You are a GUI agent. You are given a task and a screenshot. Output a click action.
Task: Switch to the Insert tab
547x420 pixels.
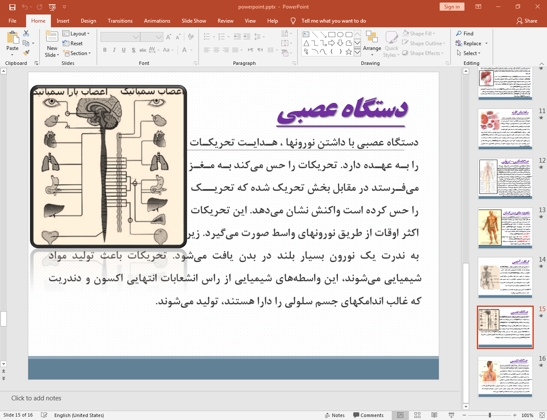point(63,20)
